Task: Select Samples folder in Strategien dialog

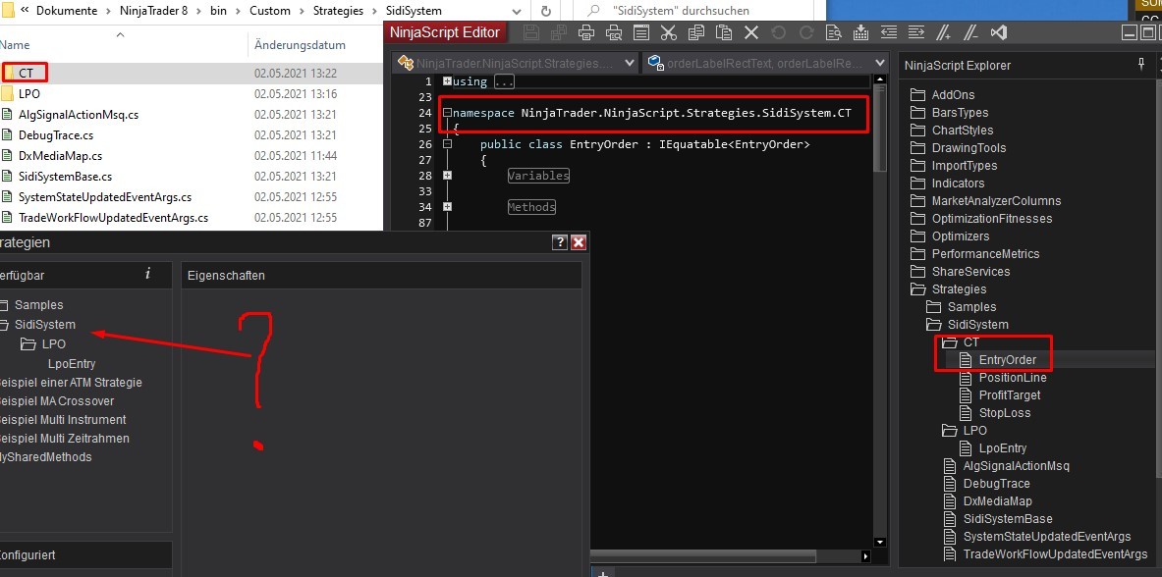Action: [38, 304]
